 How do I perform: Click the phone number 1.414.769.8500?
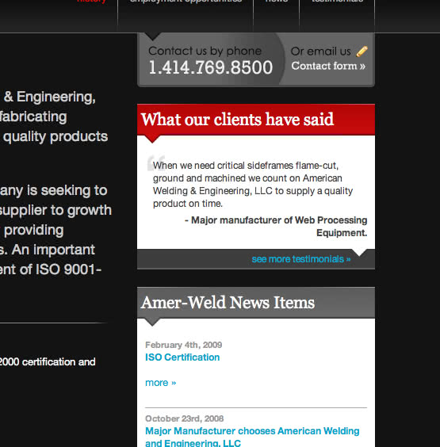(210, 67)
